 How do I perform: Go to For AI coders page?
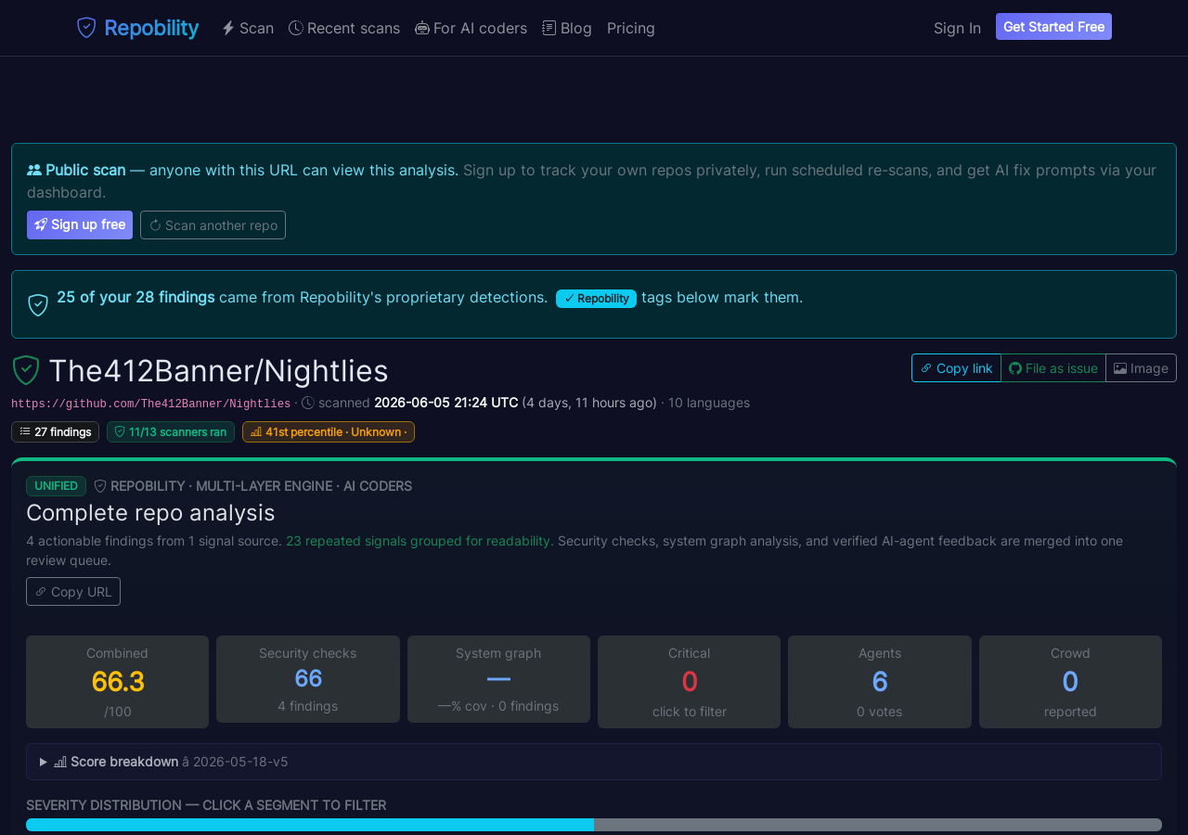[x=471, y=28]
